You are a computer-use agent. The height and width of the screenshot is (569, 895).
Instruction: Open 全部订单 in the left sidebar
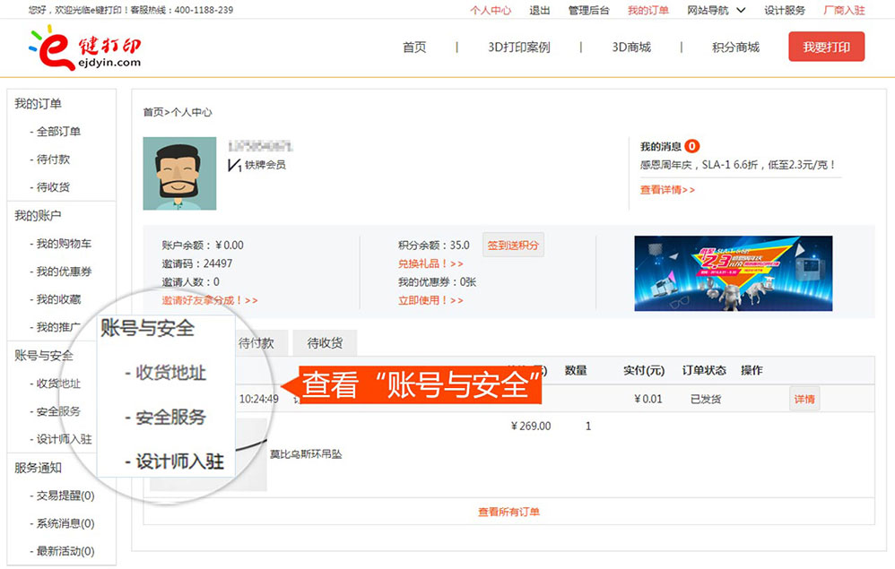click(58, 132)
